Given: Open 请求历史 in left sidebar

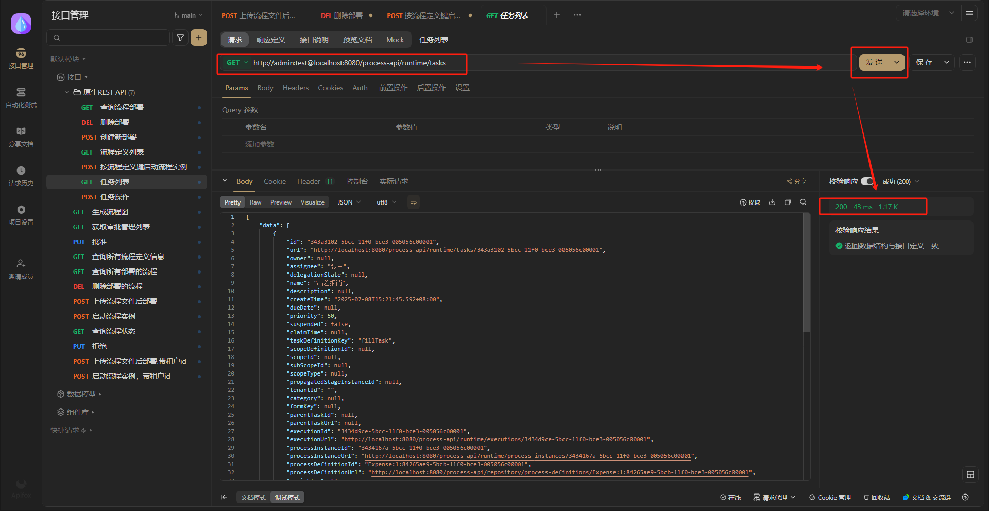Looking at the screenshot, I should (21, 176).
